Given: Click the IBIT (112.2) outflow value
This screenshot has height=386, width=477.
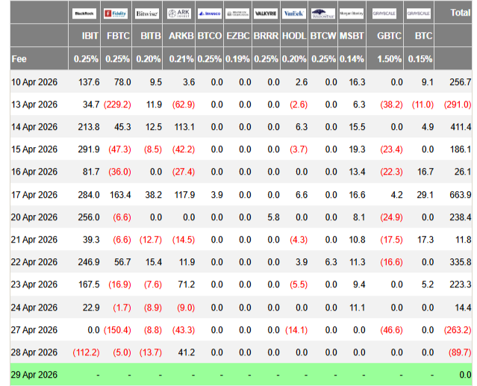Looking at the screenshot, I should [x=86, y=352].
